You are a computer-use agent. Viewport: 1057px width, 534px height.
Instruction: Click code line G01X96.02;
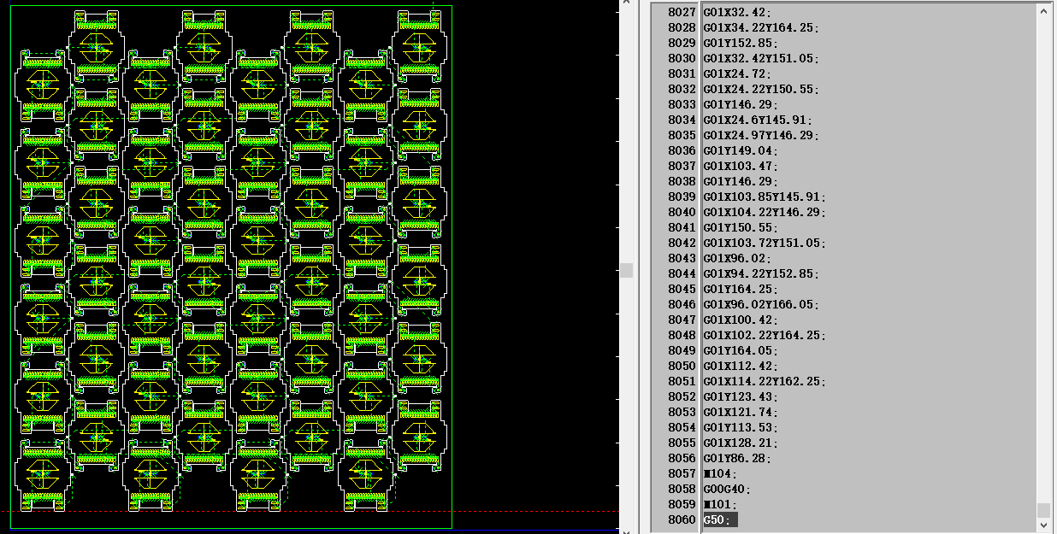point(736,259)
